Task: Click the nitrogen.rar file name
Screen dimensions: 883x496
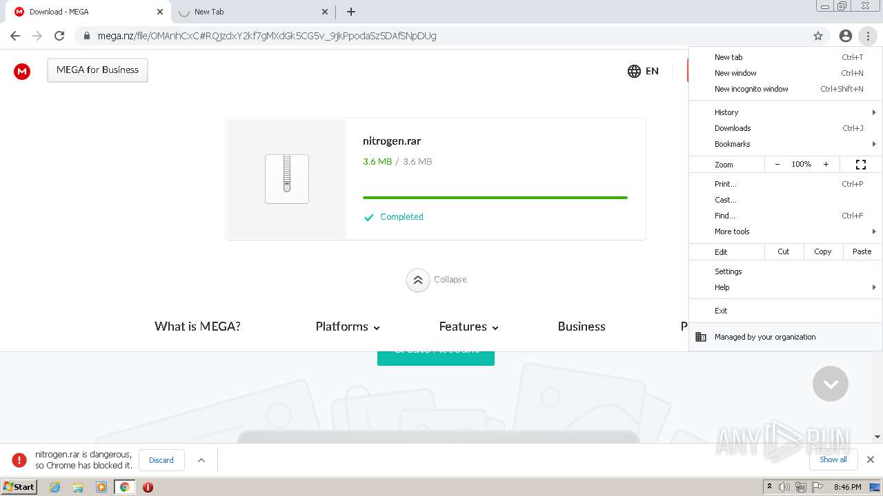Action: (392, 141)
